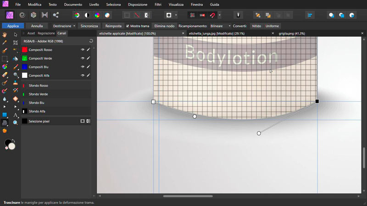Select the Zoom magnifier tool

[16, 123]
